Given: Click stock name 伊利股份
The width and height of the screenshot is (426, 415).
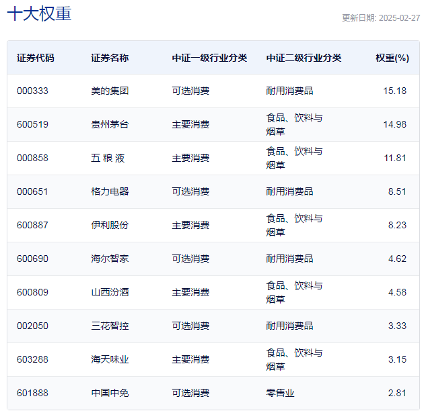Looking at the screenshot, I should (x=110, y=225).
